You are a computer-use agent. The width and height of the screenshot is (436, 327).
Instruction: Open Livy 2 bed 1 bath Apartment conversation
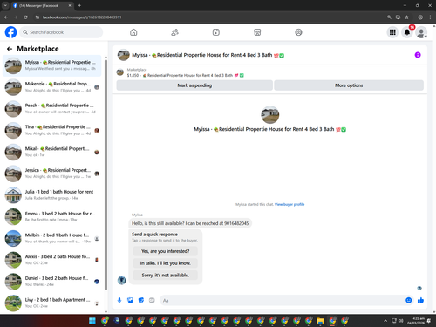pos(52,303)
